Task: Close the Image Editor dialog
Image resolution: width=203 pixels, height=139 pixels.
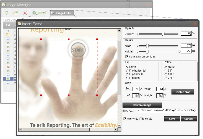Action: point(194,24)
